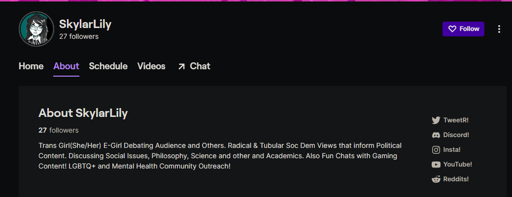This screenshot has height=197, width=512.
Task: Click the YouTube play icon
Action: tap(436, 165)
